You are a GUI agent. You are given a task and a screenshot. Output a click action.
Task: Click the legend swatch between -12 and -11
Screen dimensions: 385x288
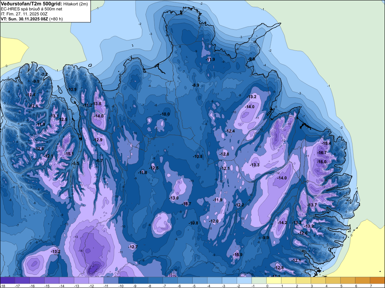tap(96, 280)
